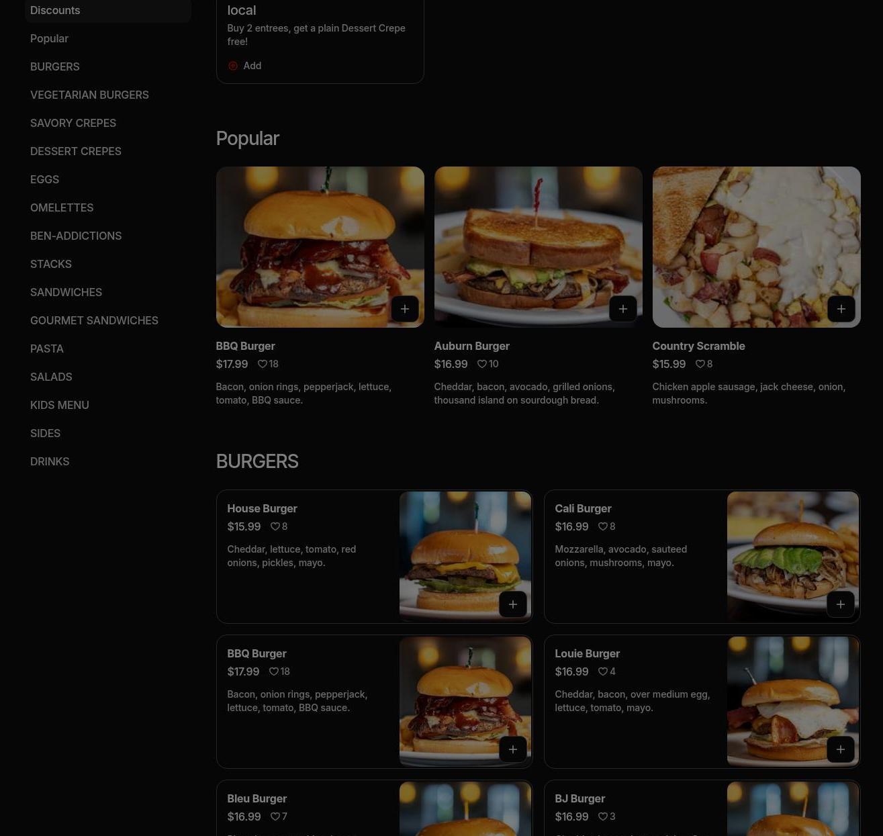Like Cali Burger via its heart icon
The image size is (883, 836).
point(602,526)
